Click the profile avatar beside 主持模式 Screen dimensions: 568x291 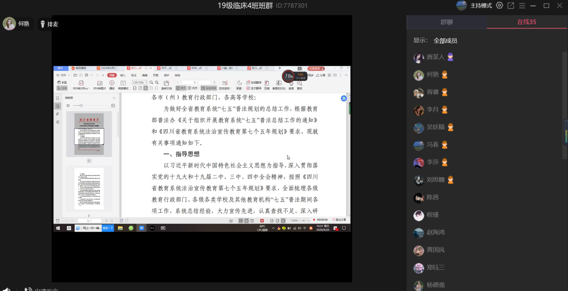pyautogui.click(x=461, y=5)
